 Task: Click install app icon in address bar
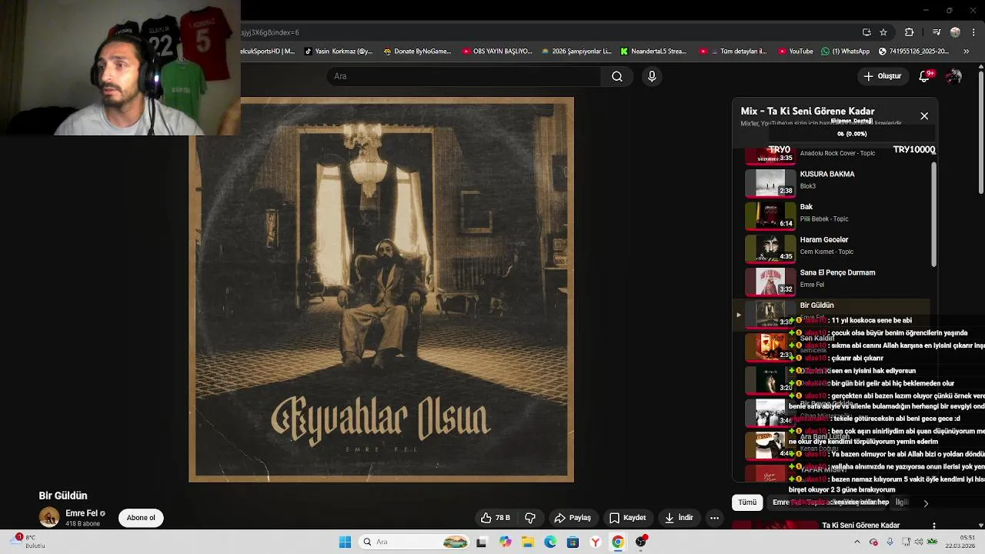[866, 32]
